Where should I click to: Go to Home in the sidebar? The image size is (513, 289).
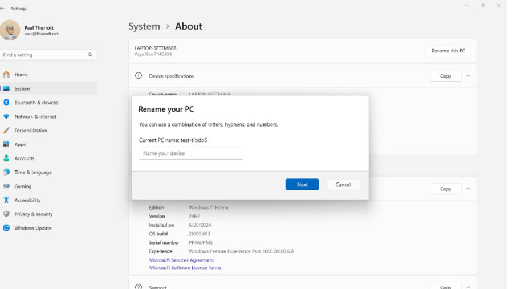(21, 75)
